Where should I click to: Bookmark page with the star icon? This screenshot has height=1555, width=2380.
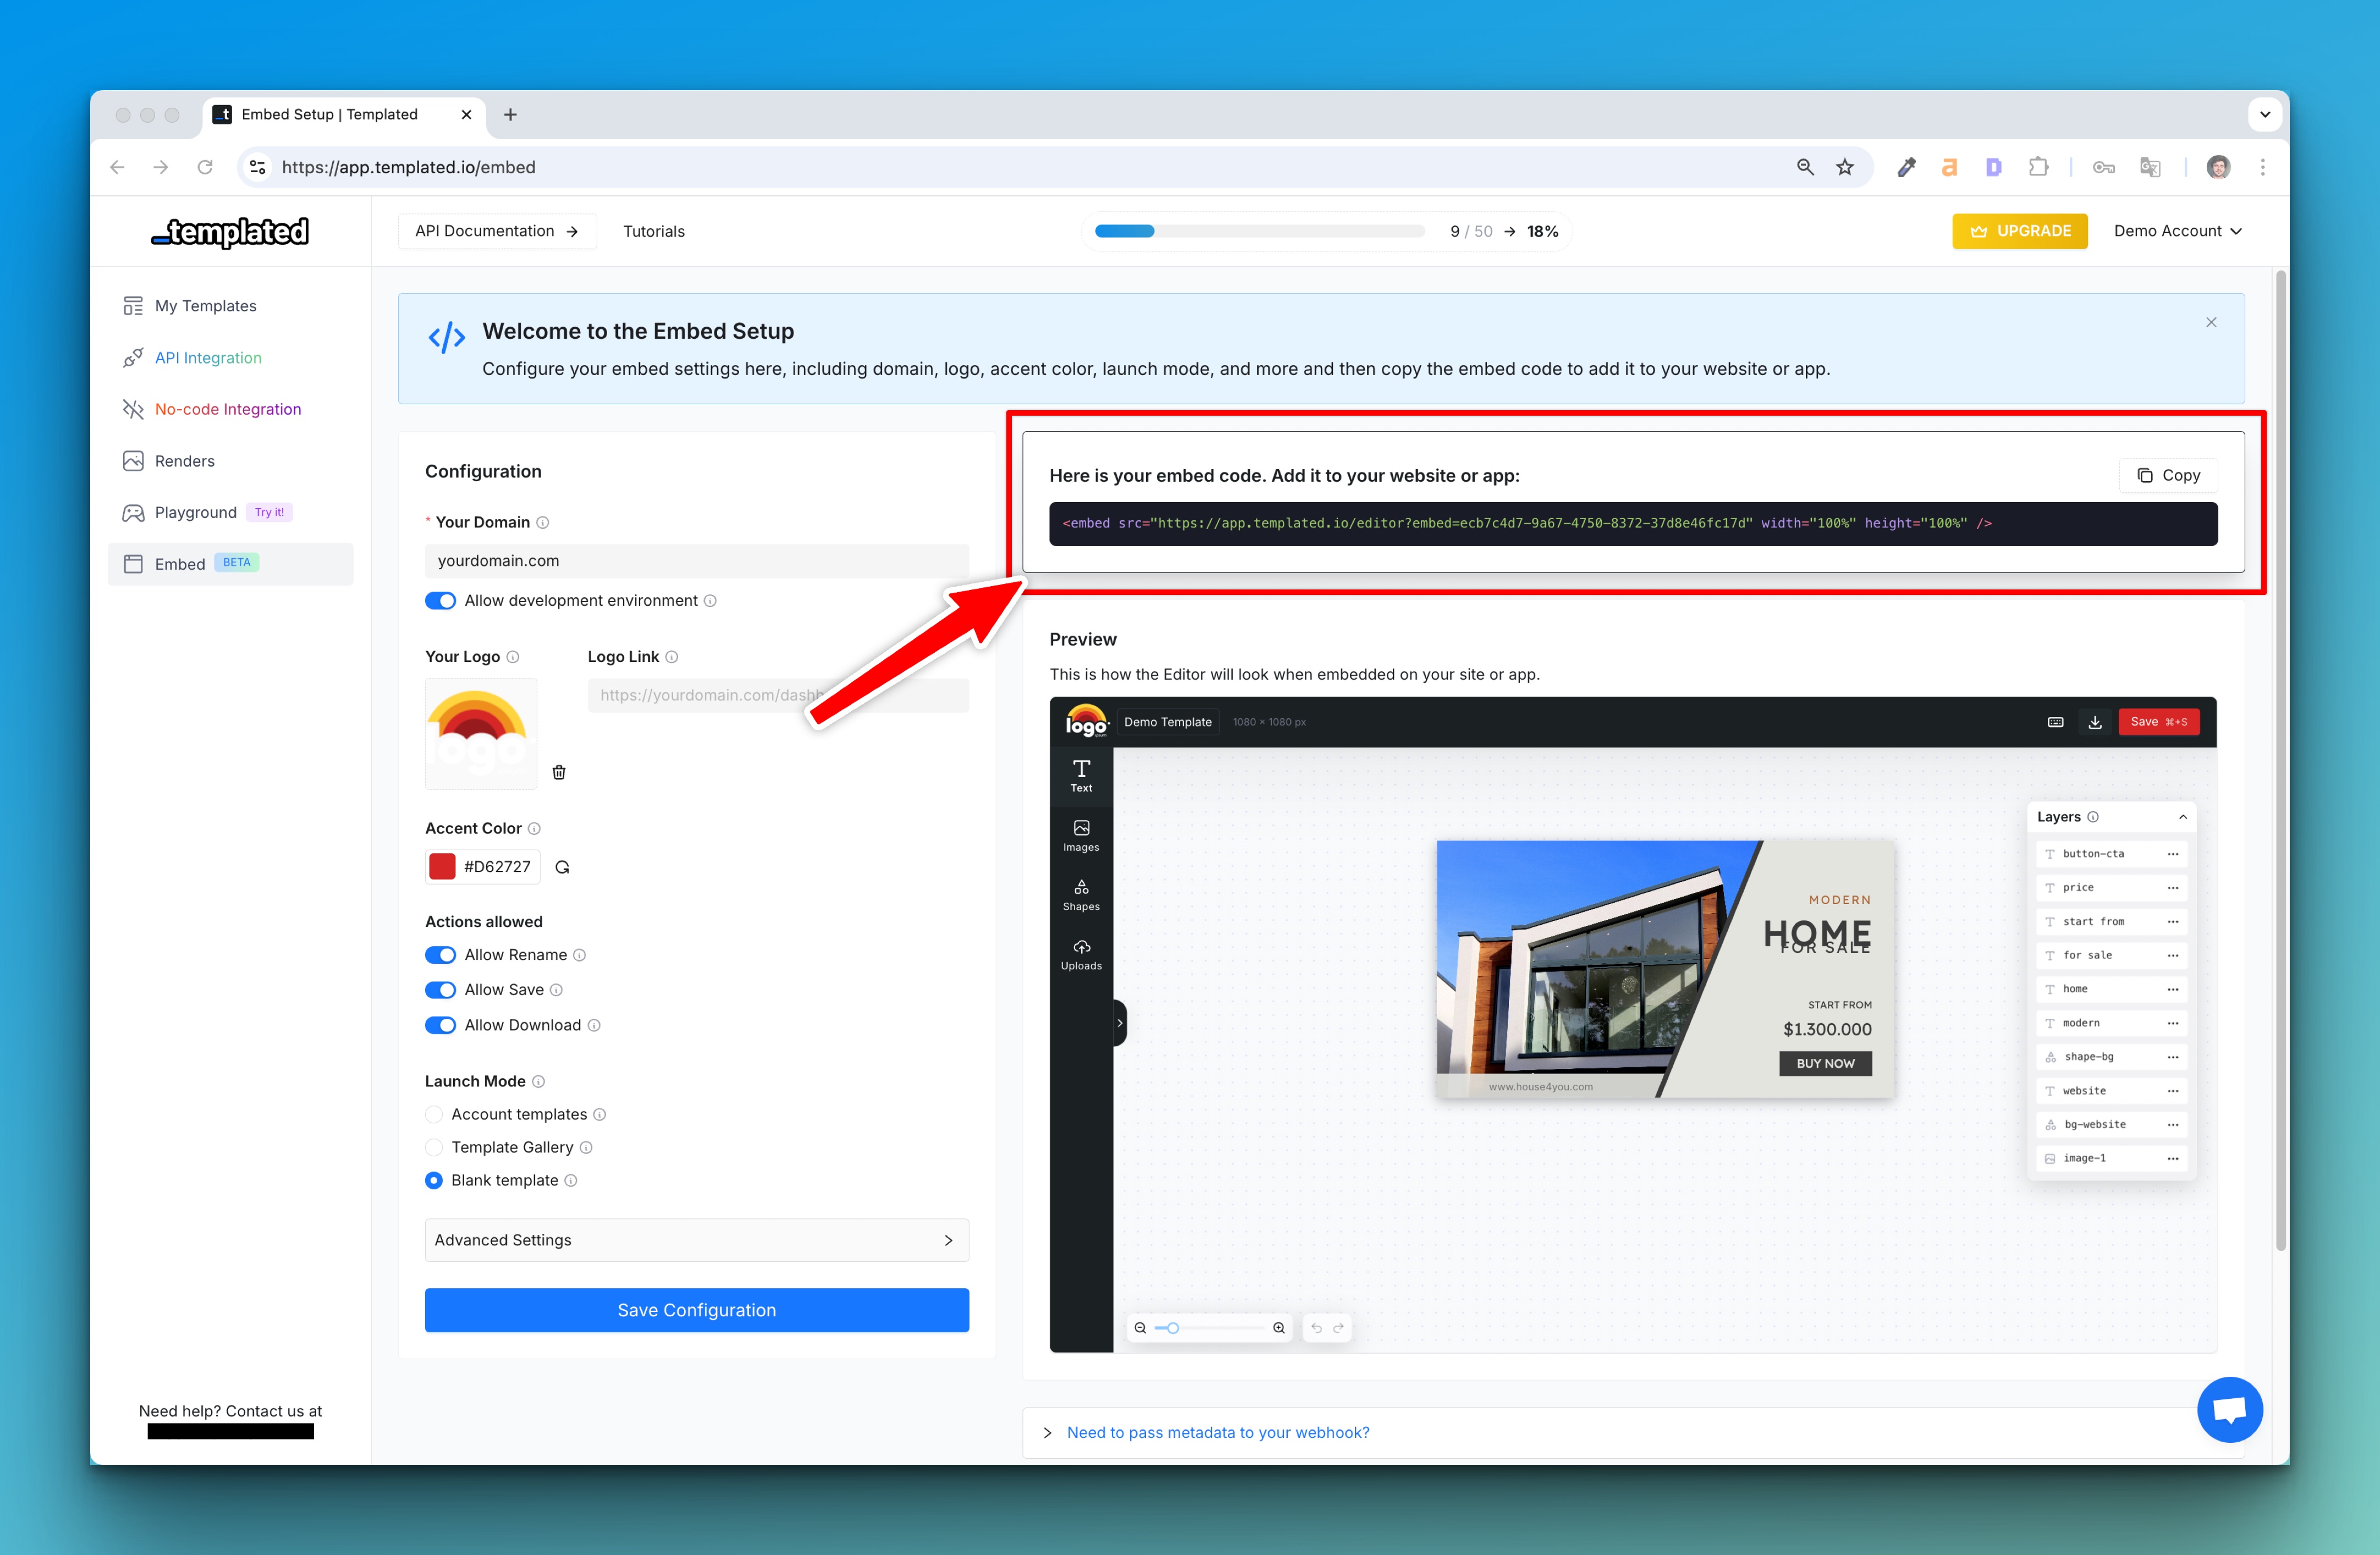coord(1845,167)
